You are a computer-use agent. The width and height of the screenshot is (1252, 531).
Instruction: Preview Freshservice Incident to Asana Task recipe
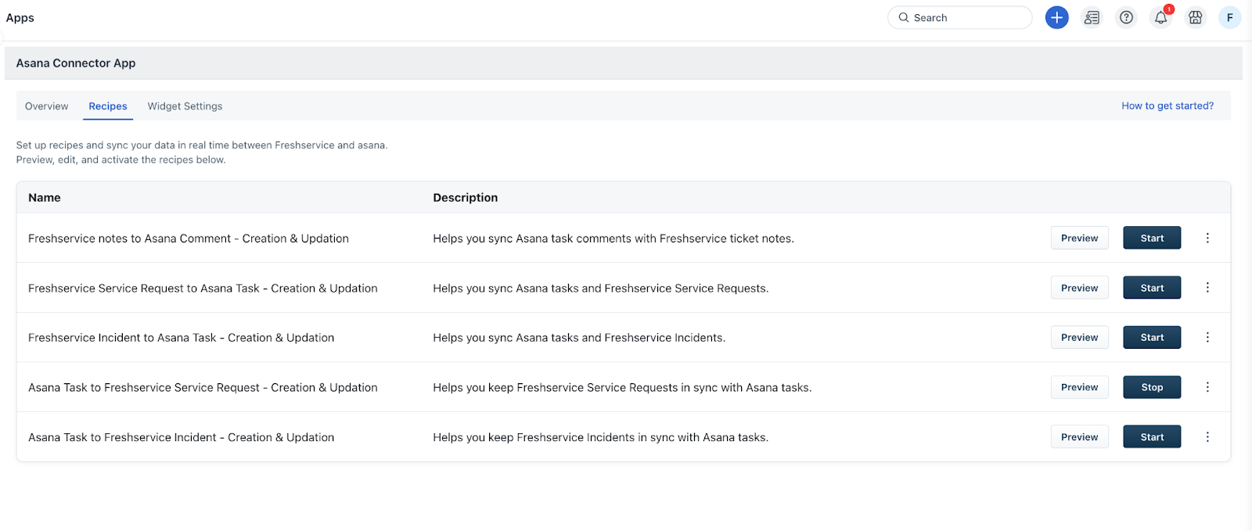1079,337
